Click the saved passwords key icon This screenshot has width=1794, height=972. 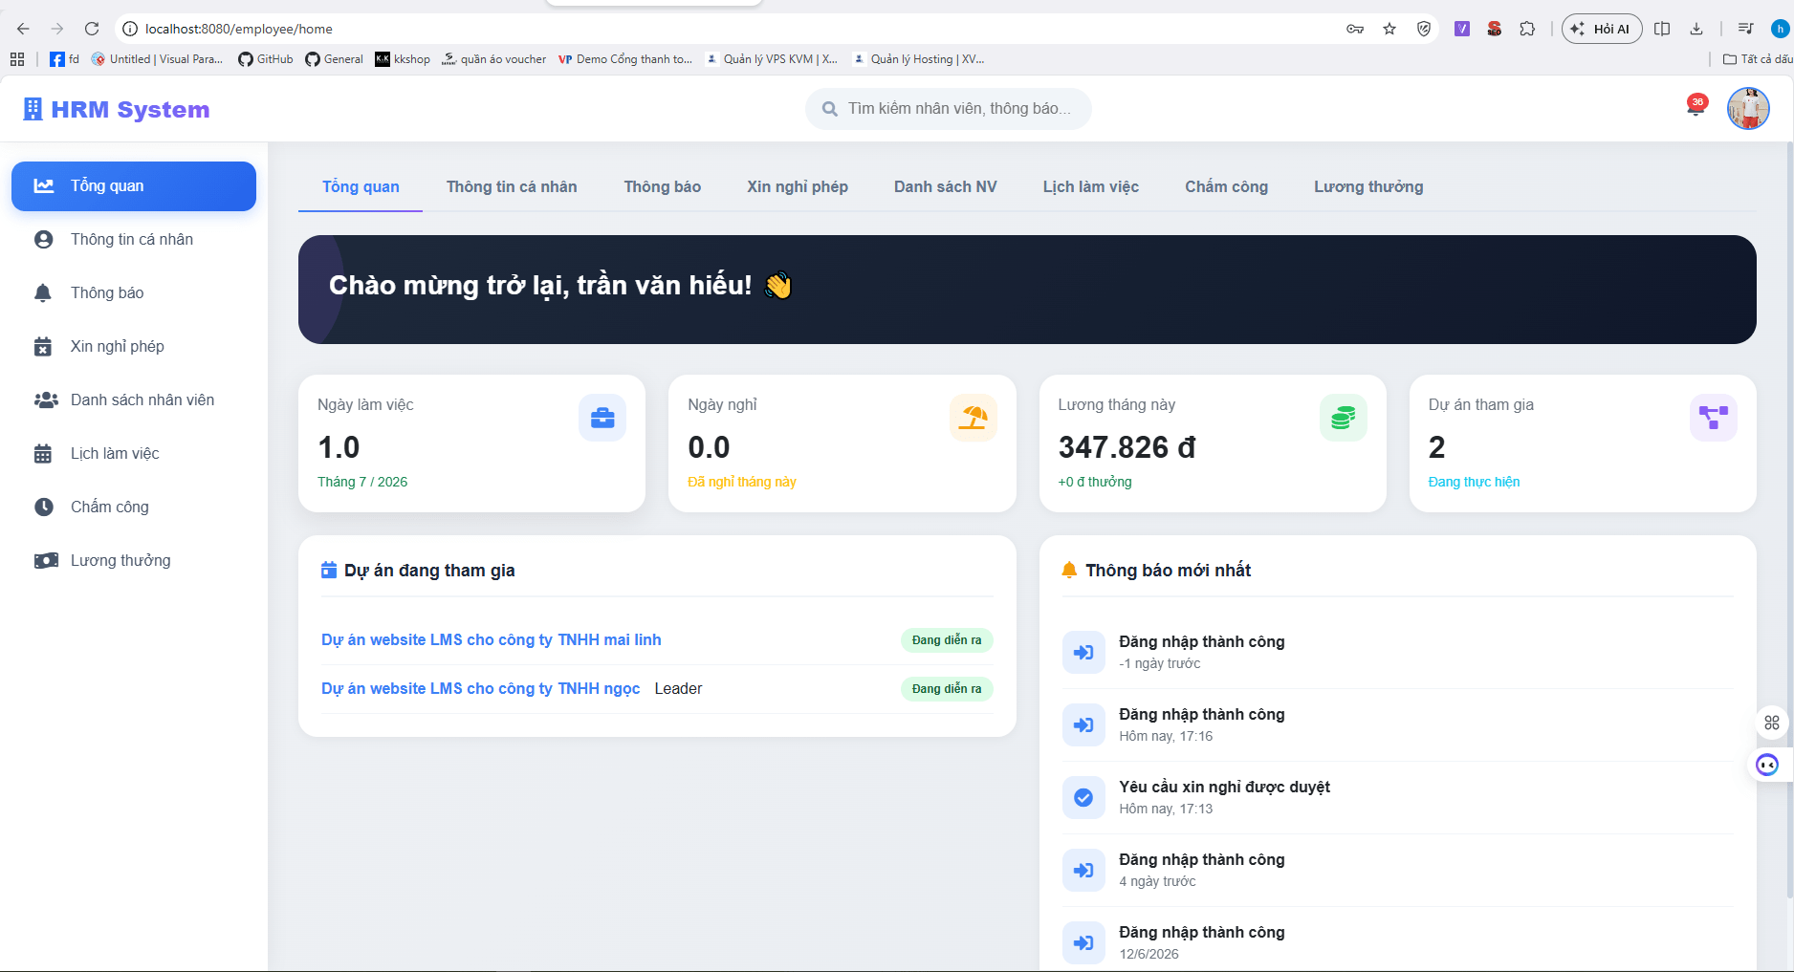1355,29
